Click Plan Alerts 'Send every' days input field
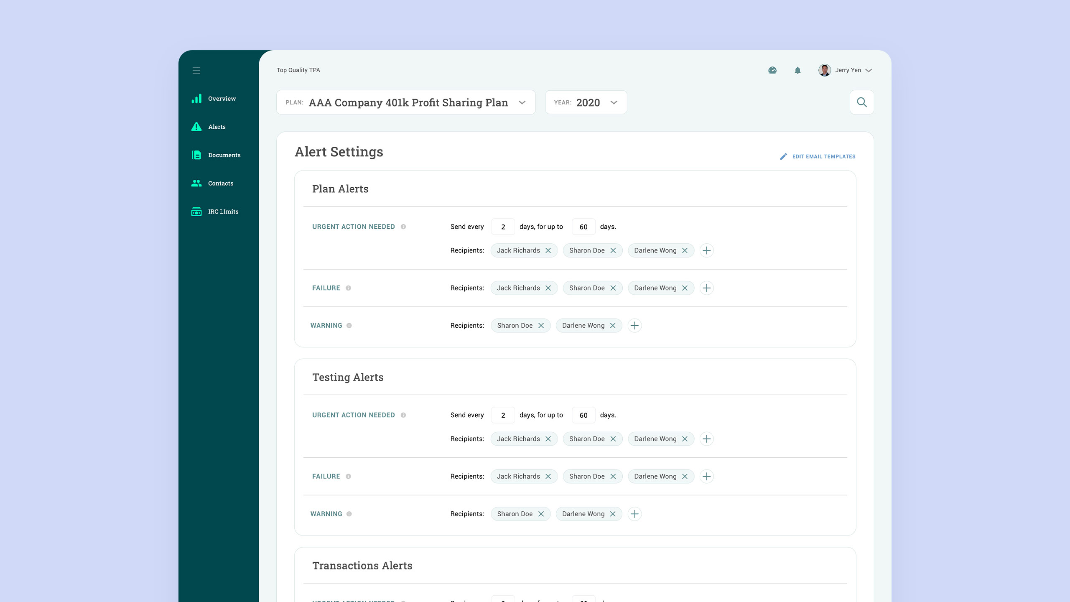Viewport: 1070px width, 602px height. [x=503, y=227]
